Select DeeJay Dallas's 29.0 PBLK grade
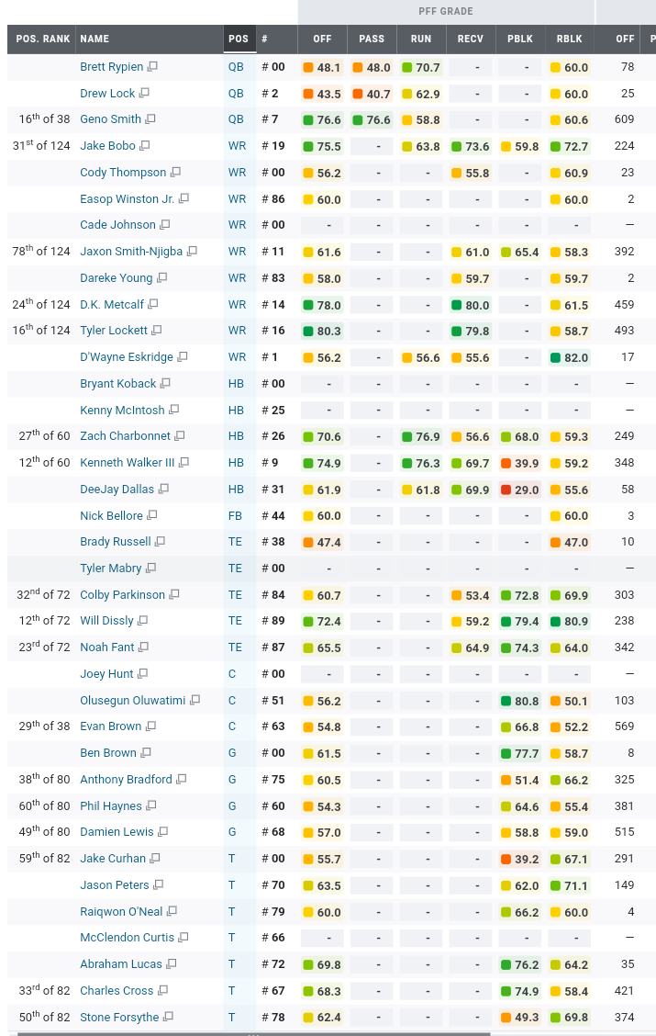 [520, 490]
